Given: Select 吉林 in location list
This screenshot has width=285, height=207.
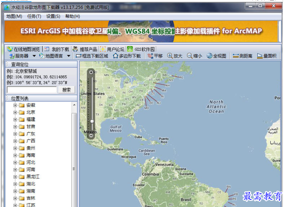Looking at the screenshot, I should [x=31, y=198].
